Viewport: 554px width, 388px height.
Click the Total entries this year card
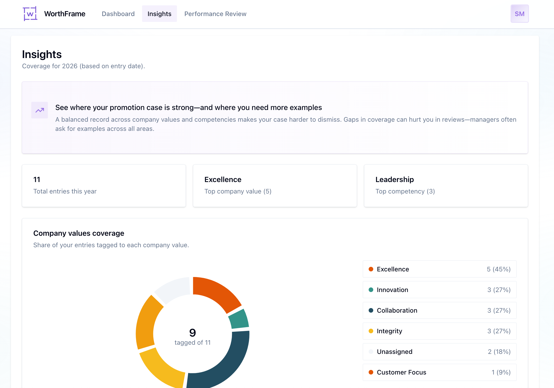[x=104, y=186]
